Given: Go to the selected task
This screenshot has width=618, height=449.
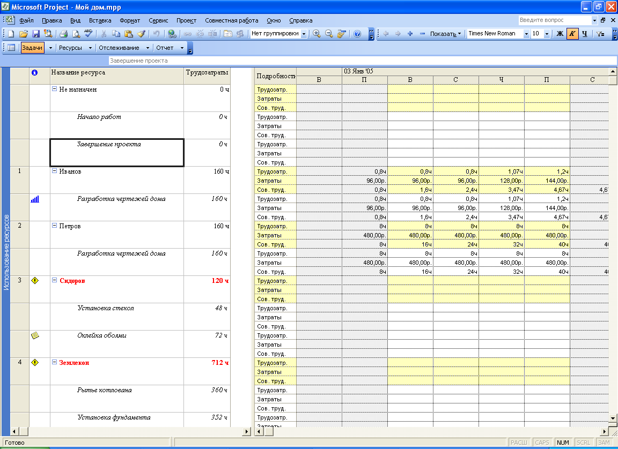Looking at the screenshot, I should pyautogui.click(x=341, y=34).
